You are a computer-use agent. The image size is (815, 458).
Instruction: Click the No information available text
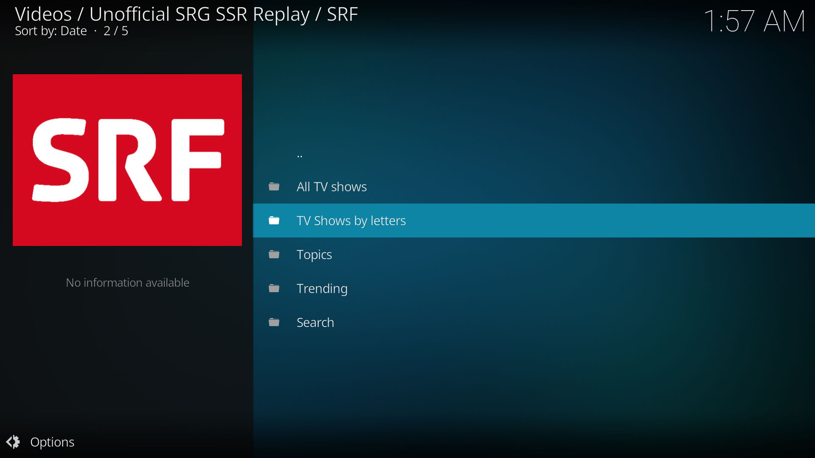pyautogui.click(x=127, y=282)
